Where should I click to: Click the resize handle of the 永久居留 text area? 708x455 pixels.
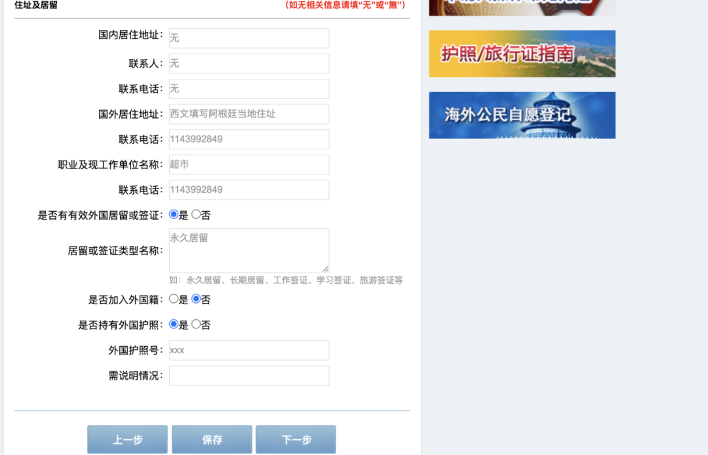coord(326,269)
